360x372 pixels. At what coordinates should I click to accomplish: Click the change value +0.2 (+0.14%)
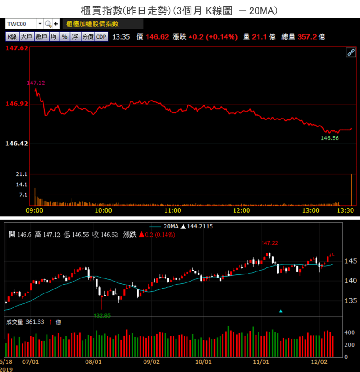[x=213, y=37]
